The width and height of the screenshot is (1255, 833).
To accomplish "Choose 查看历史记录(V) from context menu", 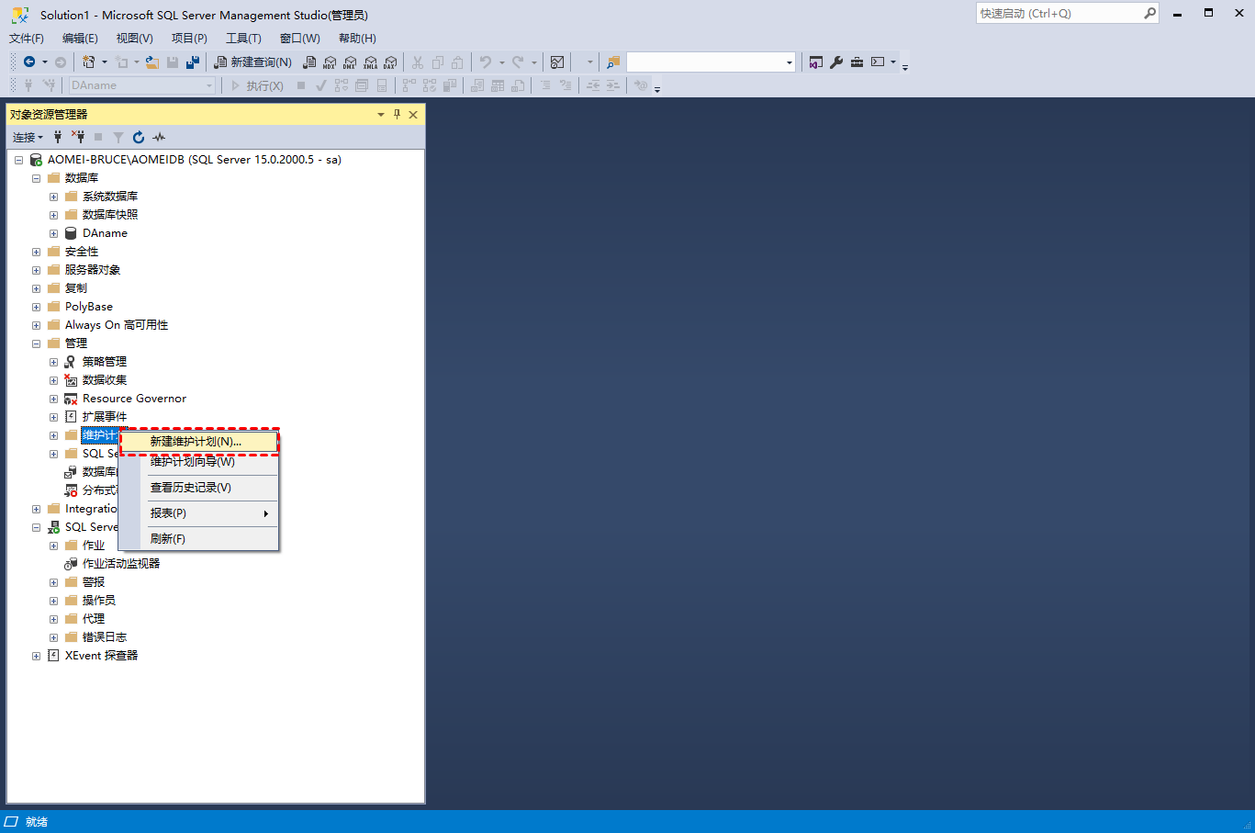I will [x=191, y=488].
